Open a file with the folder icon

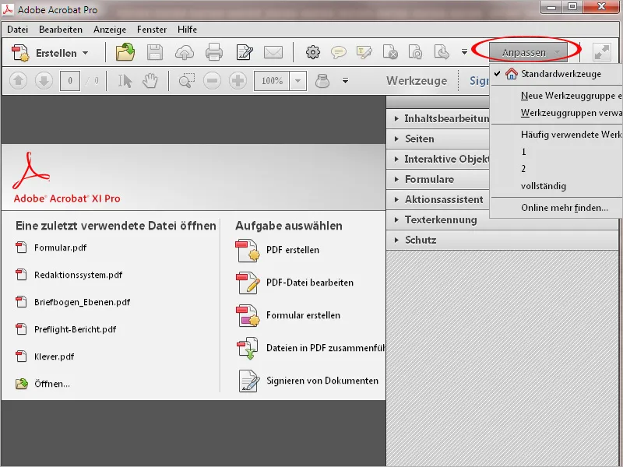[125, 52]
